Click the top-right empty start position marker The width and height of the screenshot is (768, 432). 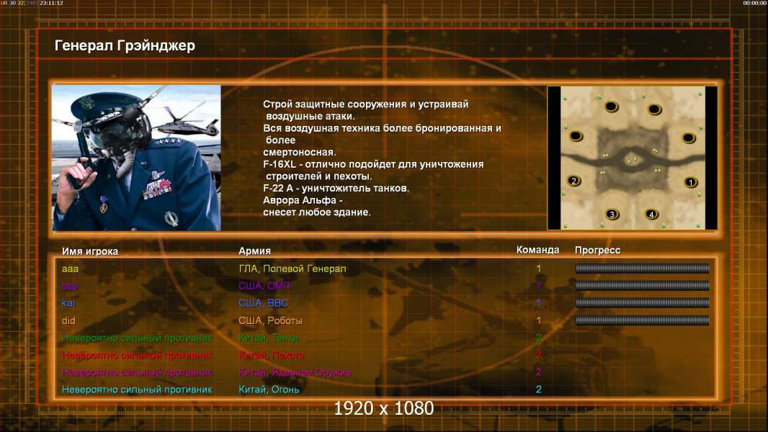coord(654,109)
